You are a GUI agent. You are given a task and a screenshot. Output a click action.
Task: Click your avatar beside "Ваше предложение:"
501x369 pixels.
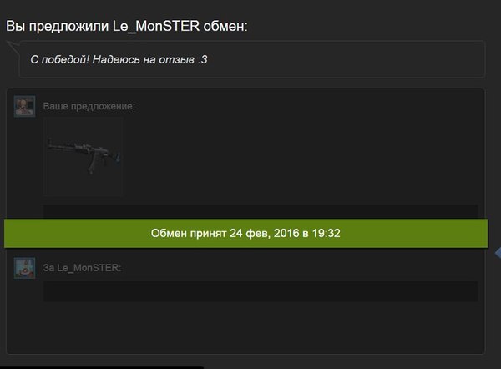[24, 106]
